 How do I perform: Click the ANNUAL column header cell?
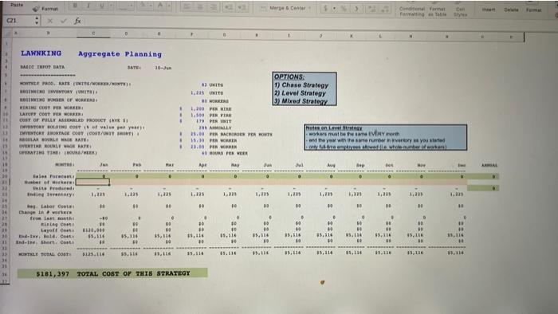489,165
